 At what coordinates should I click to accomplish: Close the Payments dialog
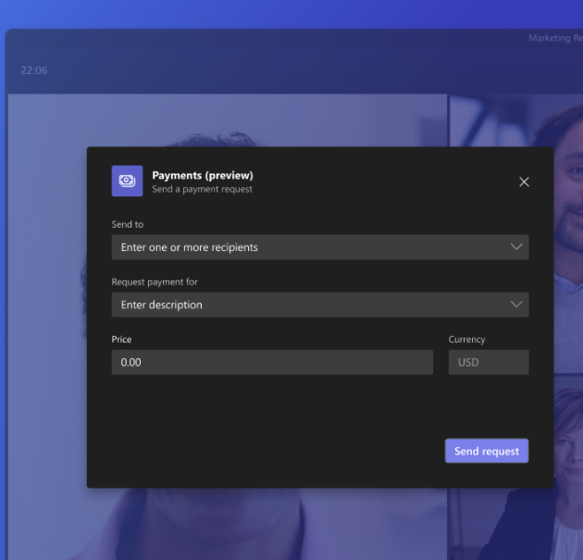pos(524,181)
